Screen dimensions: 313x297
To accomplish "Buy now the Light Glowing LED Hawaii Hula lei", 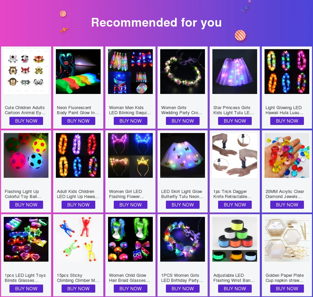I will pyautogui.click(x=287, y=121).
